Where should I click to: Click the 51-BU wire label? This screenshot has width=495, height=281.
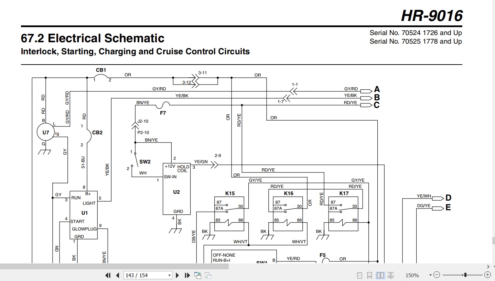(83, 162)
